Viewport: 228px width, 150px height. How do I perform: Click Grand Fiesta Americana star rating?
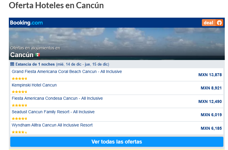point(19,79)
